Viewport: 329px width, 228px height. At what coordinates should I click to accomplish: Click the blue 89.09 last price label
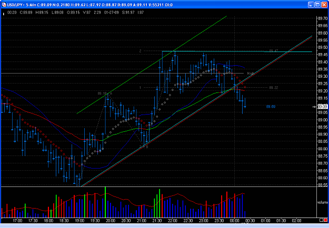coord(271,107)
